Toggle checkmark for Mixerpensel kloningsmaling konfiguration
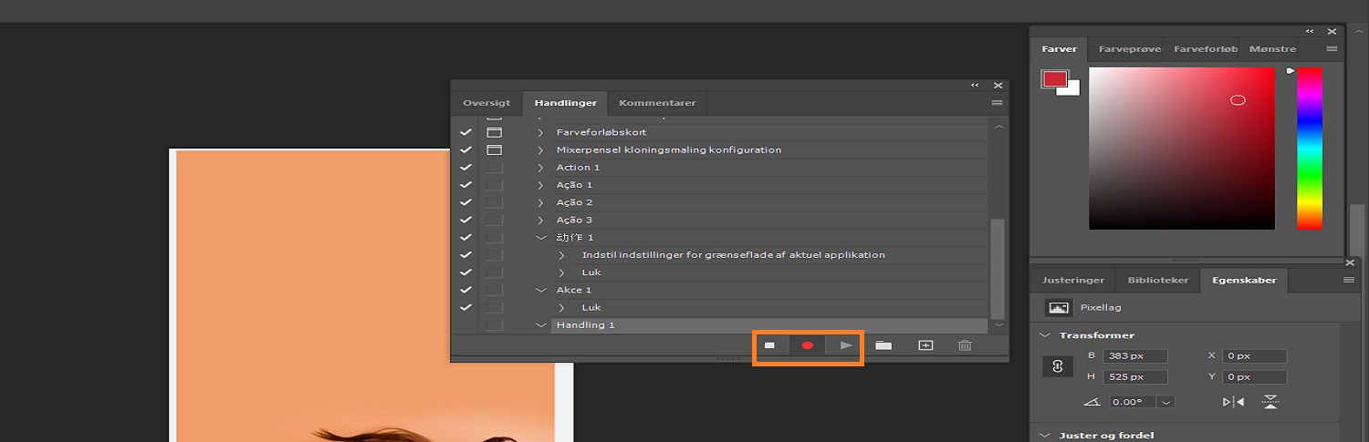Image resolution: width=1369 pixels, height=442 pixels. click(465, 149)
